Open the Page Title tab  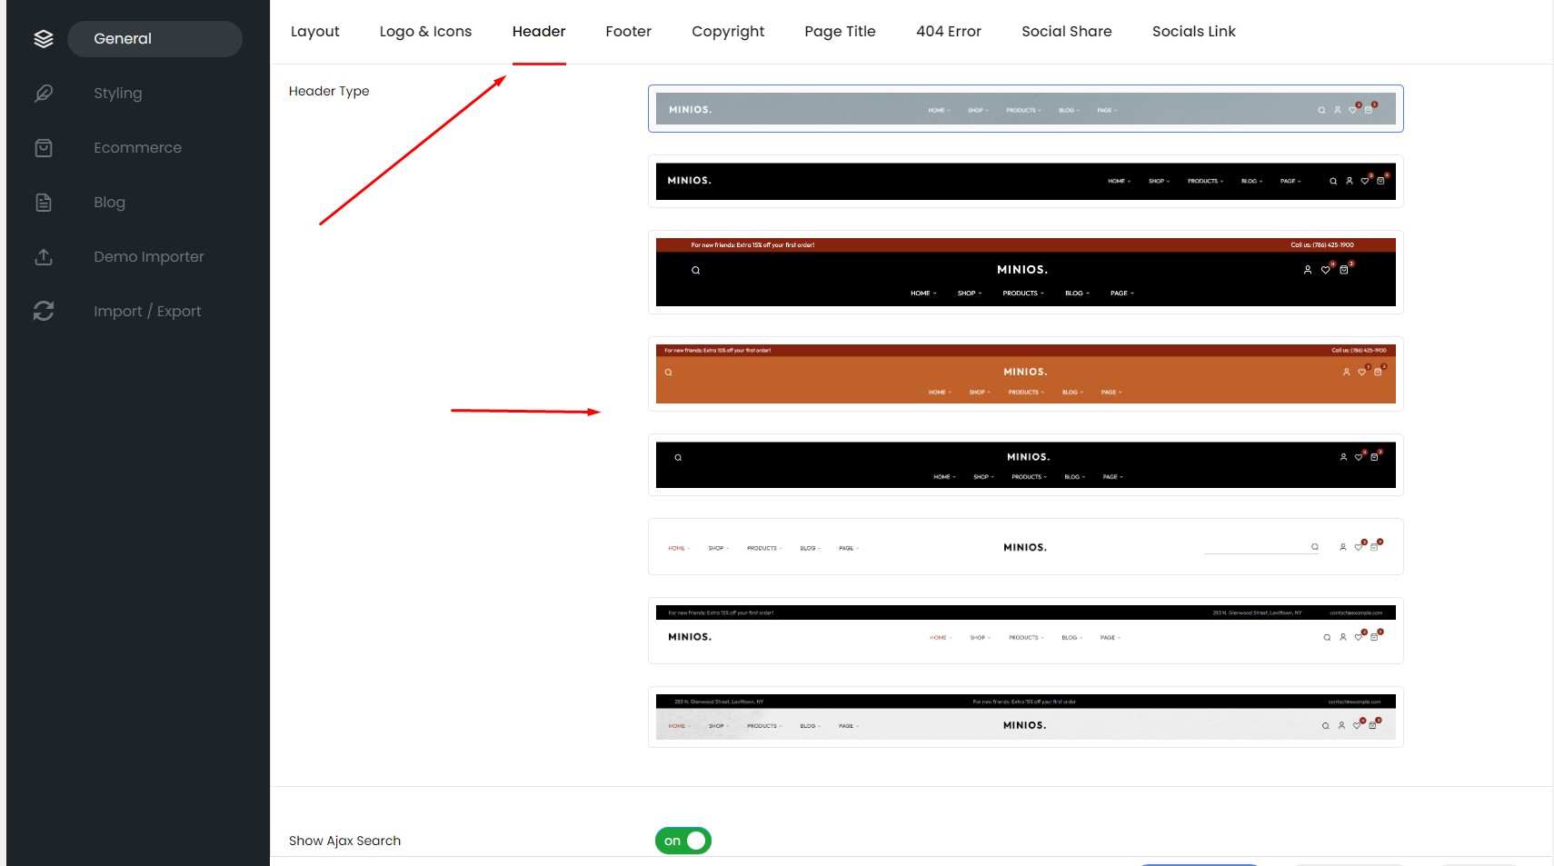[x=840, y=32]
